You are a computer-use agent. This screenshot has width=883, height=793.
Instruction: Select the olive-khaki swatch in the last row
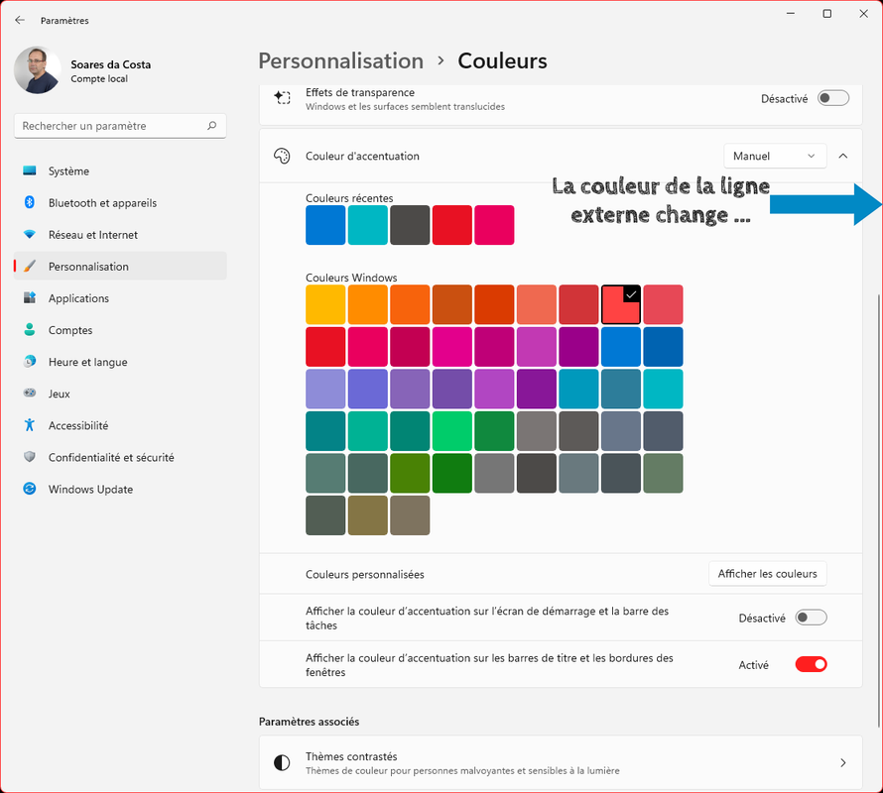pos(368,515)
